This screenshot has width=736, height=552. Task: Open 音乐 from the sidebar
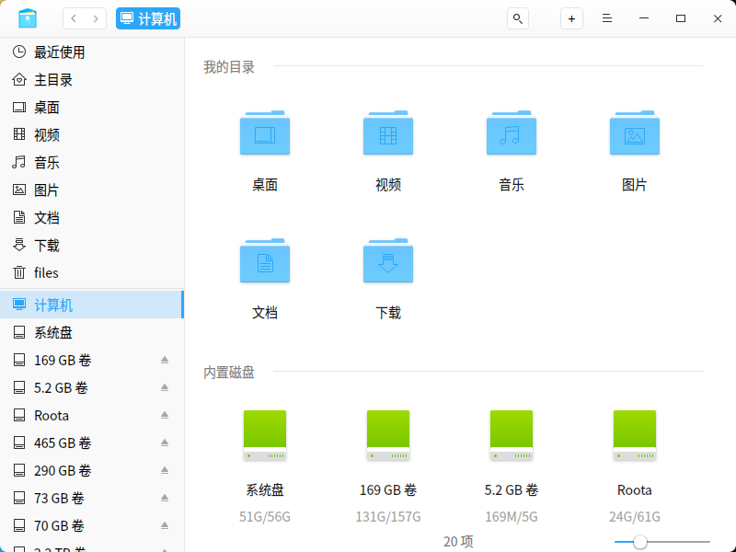92,163
